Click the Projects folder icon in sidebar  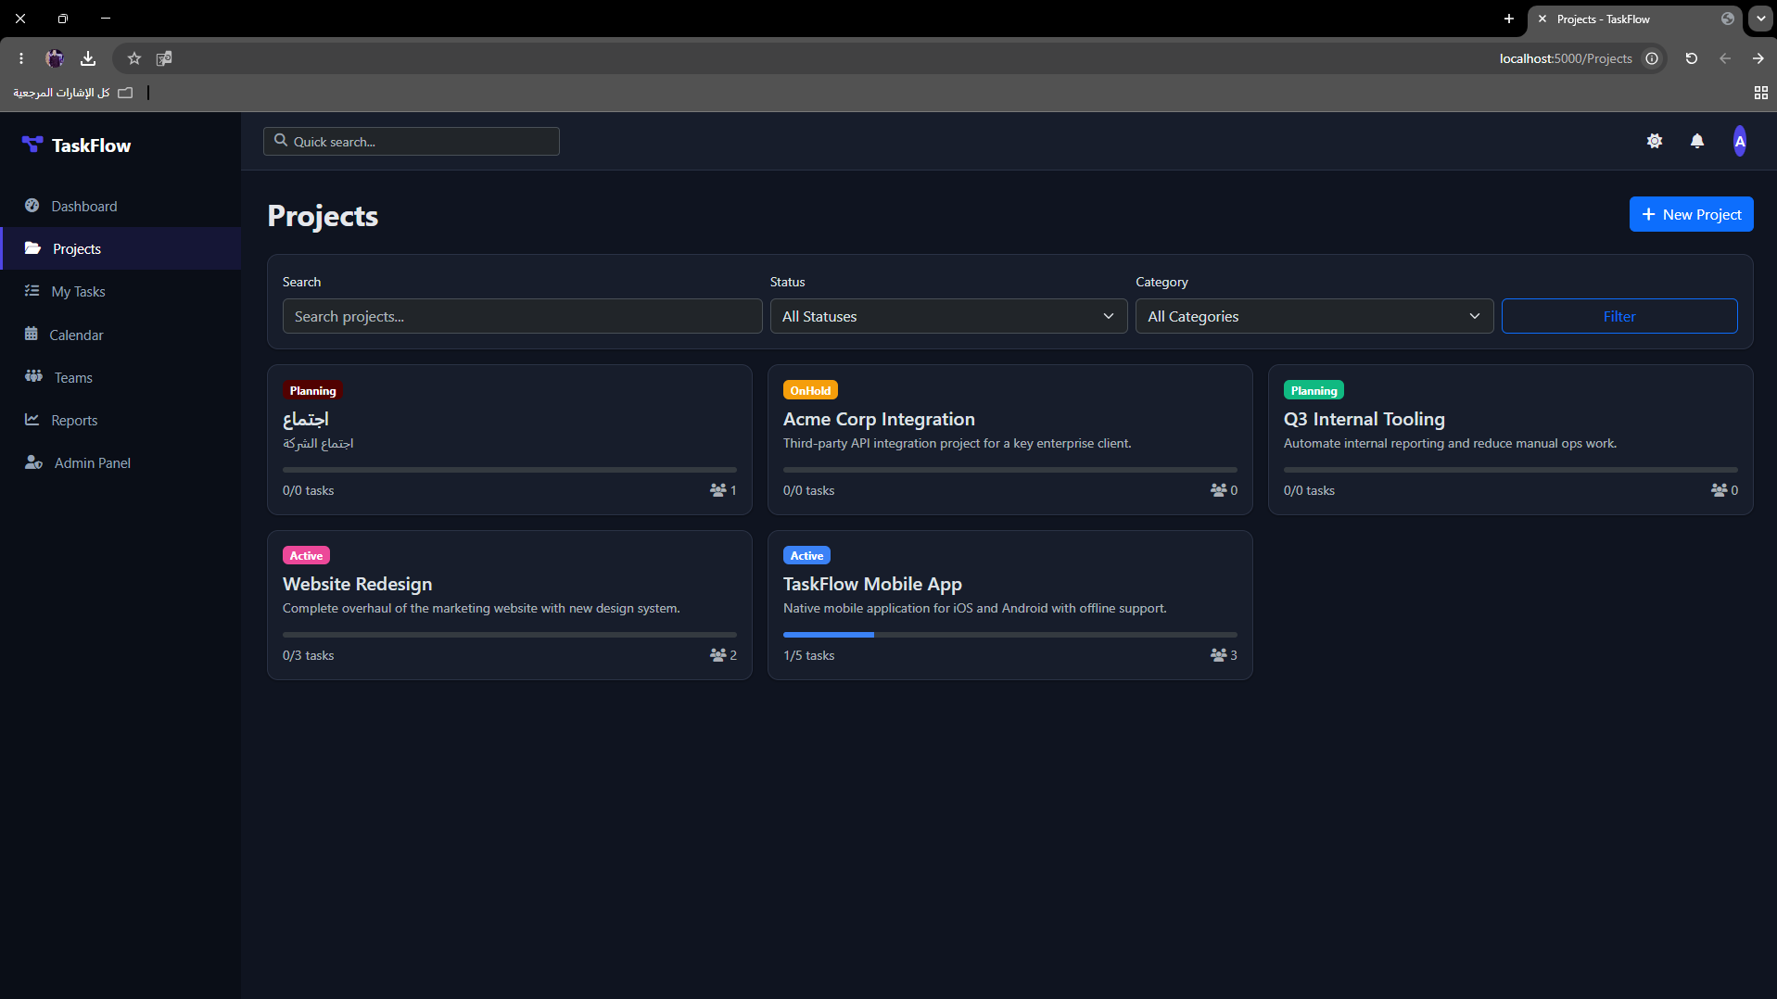point(32,248)
